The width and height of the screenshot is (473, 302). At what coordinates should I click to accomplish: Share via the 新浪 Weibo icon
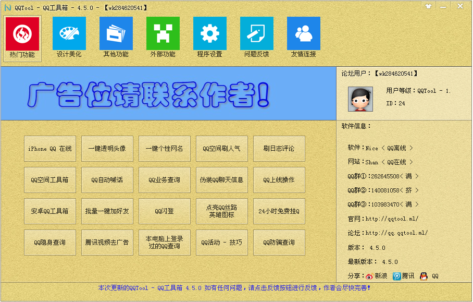tap(369, 276)
